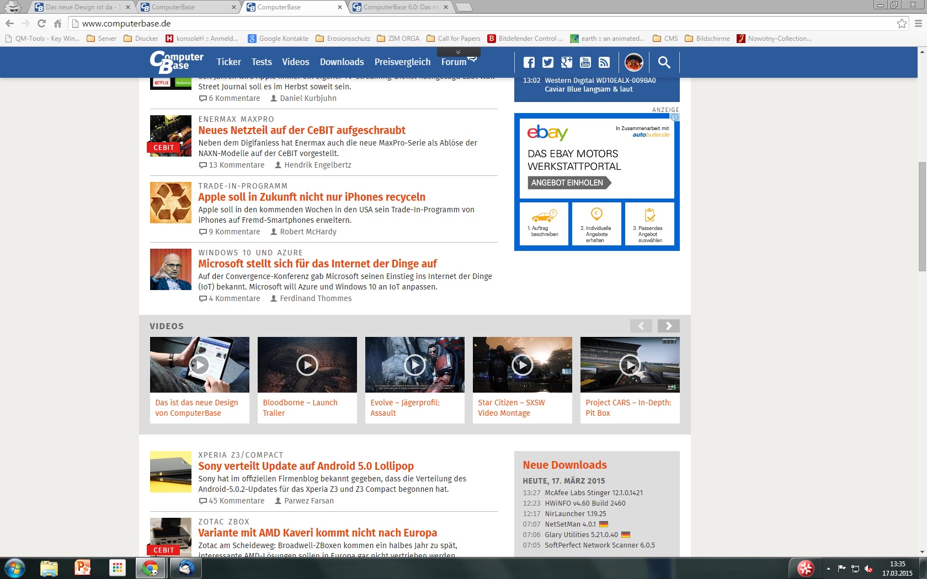
Task: Open a new browser tab
Action: (x=465, y=7)
